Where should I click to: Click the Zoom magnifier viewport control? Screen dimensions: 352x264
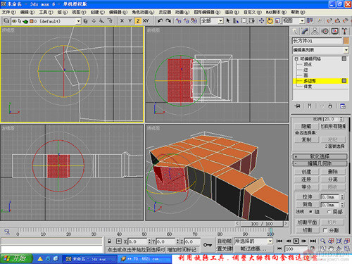point(323,241)
